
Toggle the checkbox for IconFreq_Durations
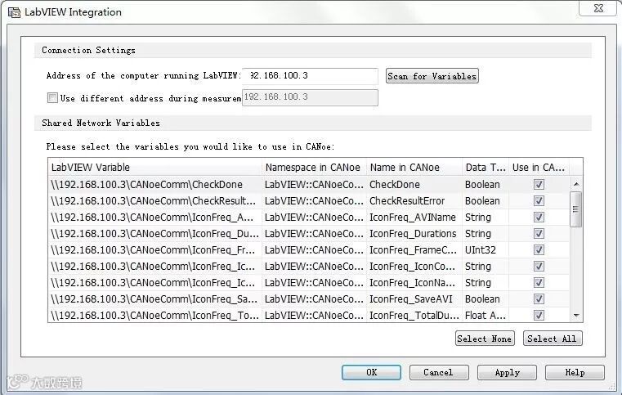pos(539,233)
